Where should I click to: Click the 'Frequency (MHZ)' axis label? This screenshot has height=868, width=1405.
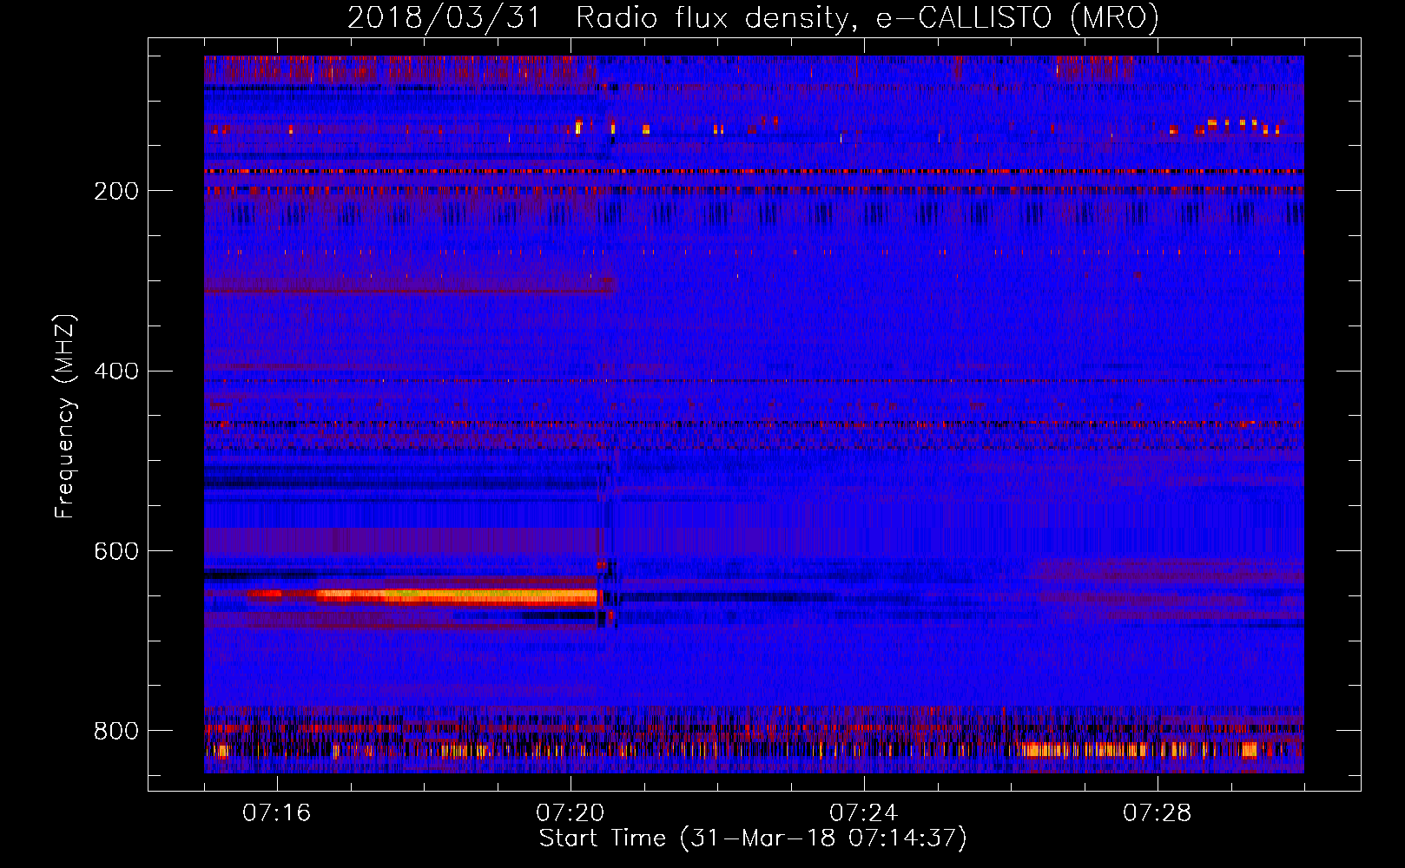[x=64, y=417]
